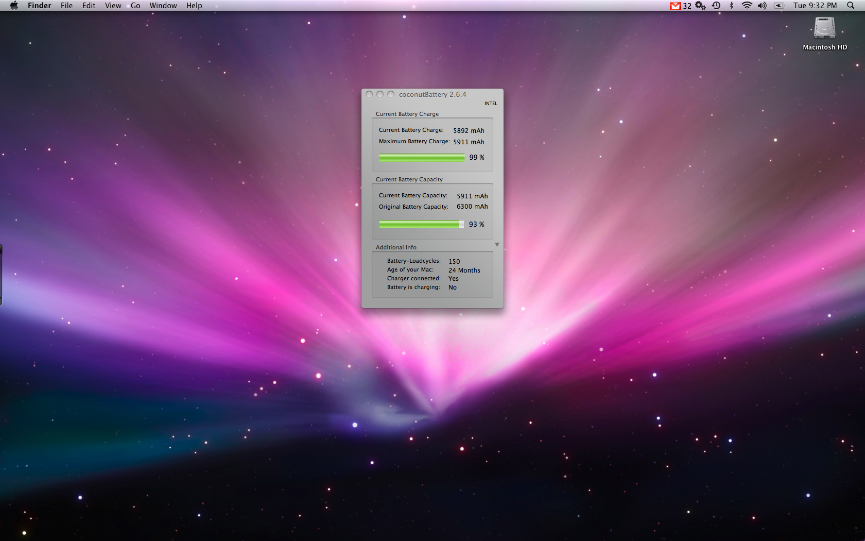Open Spotlight search magnifier

point(851,6)
